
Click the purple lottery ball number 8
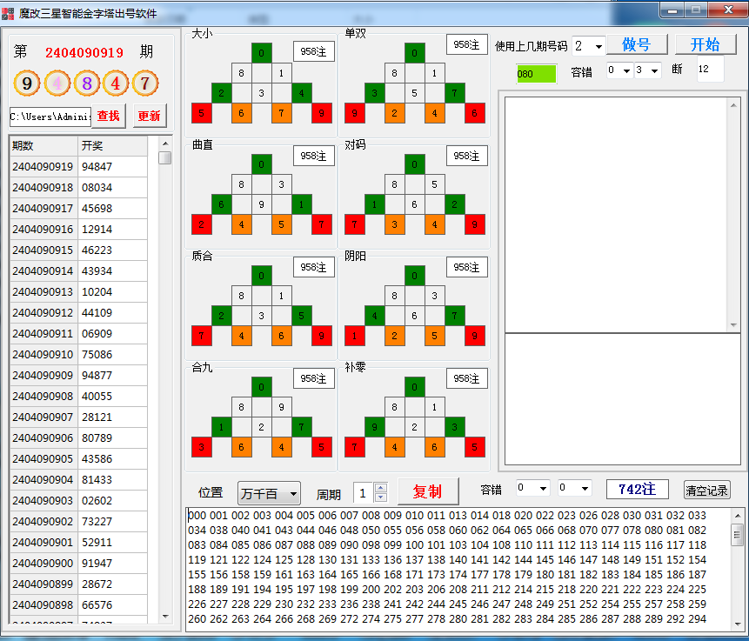tap(86, 83)
